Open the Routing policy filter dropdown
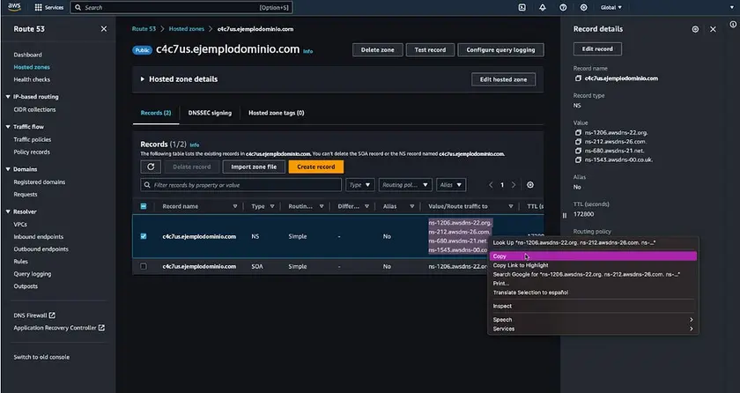Screen dimensions: 740x393 coord(405,185)
